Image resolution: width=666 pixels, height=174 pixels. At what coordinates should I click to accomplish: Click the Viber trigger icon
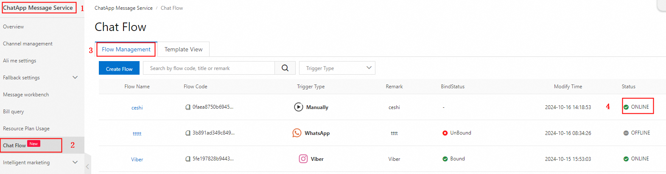(x=303, y=159)
